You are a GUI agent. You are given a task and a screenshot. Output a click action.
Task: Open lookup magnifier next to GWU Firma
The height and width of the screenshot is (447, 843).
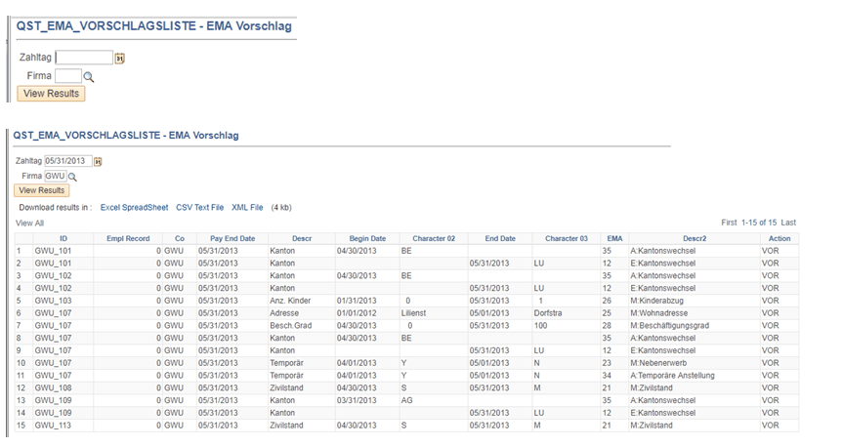tap(72, 177)
